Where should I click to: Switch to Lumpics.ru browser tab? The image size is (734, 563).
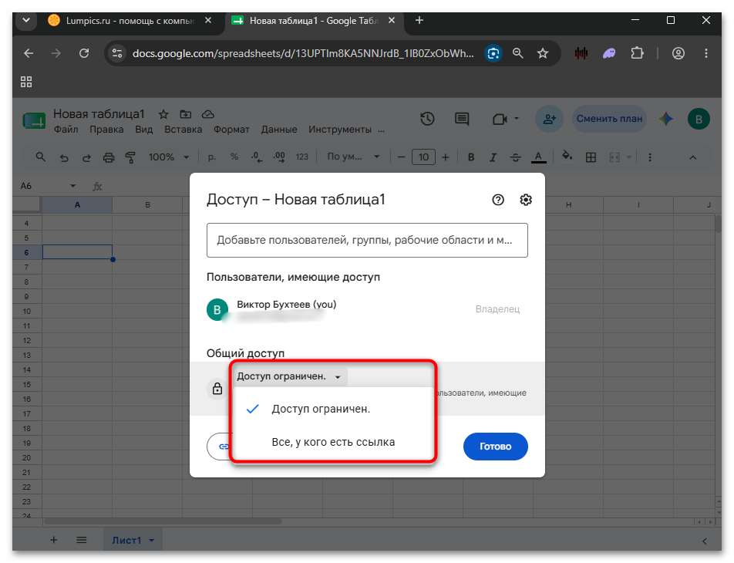pos(130,21)
